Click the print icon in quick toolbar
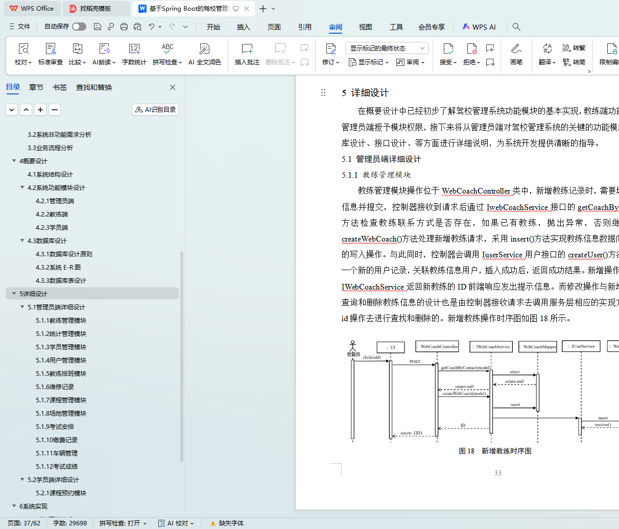The width and height of the screenshot is (619, 529). click(124, 27)
